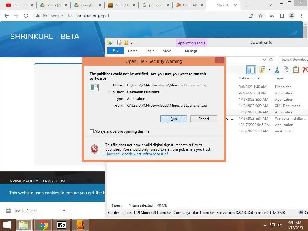Image resolution: width=308 pixels, height=231 pixels.
Task: Select the XML Document row
Action: (267, 106)
